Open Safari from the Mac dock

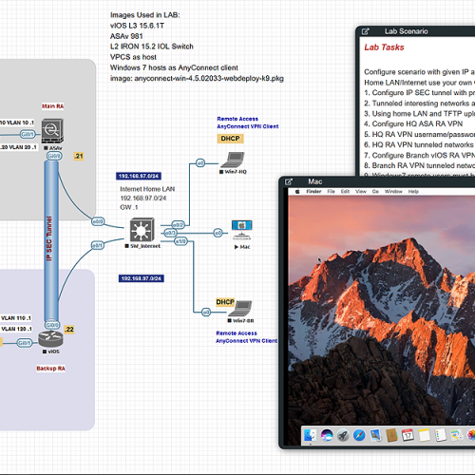pyautogui.click(x=359, y=435)
